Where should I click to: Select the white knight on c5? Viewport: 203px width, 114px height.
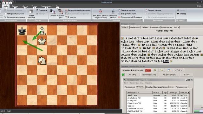tap(42, 60)
